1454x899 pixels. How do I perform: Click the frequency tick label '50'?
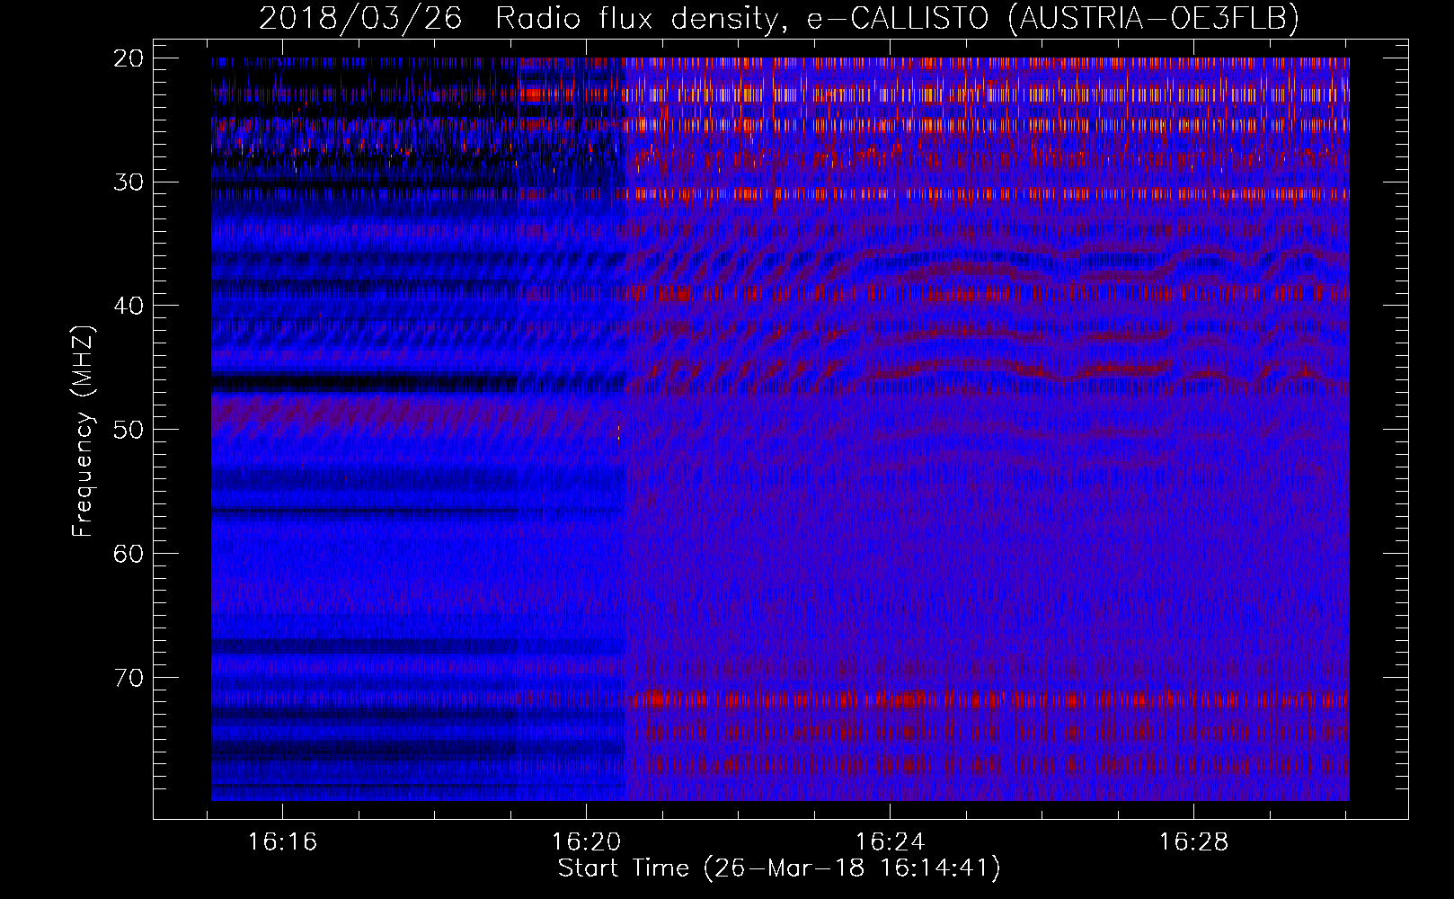coord(130,430)
